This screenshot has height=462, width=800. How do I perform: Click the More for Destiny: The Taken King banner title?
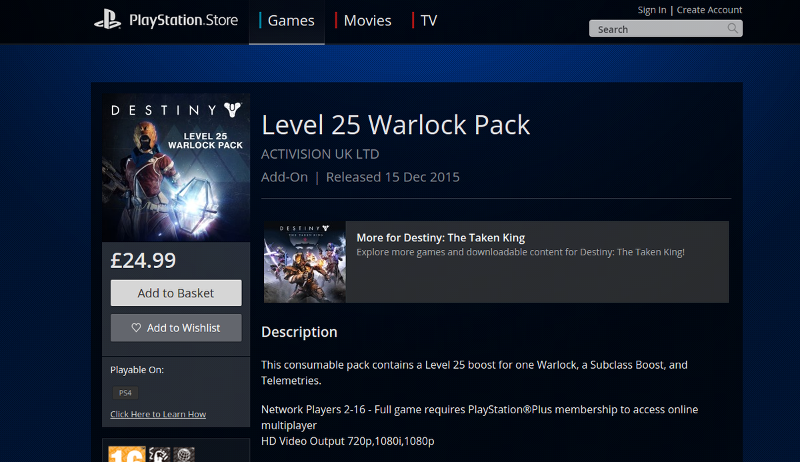click(441, 238)
